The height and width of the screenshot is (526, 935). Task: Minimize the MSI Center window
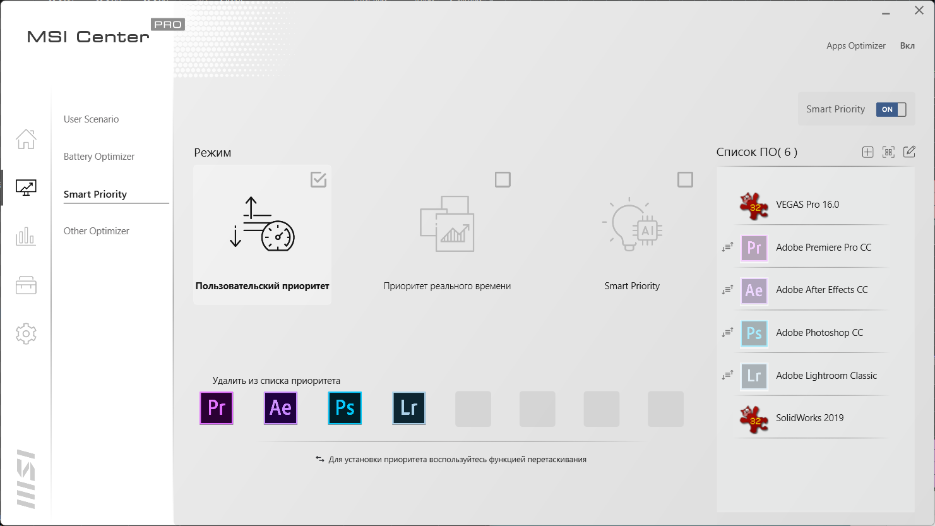[x=886, y=13]
